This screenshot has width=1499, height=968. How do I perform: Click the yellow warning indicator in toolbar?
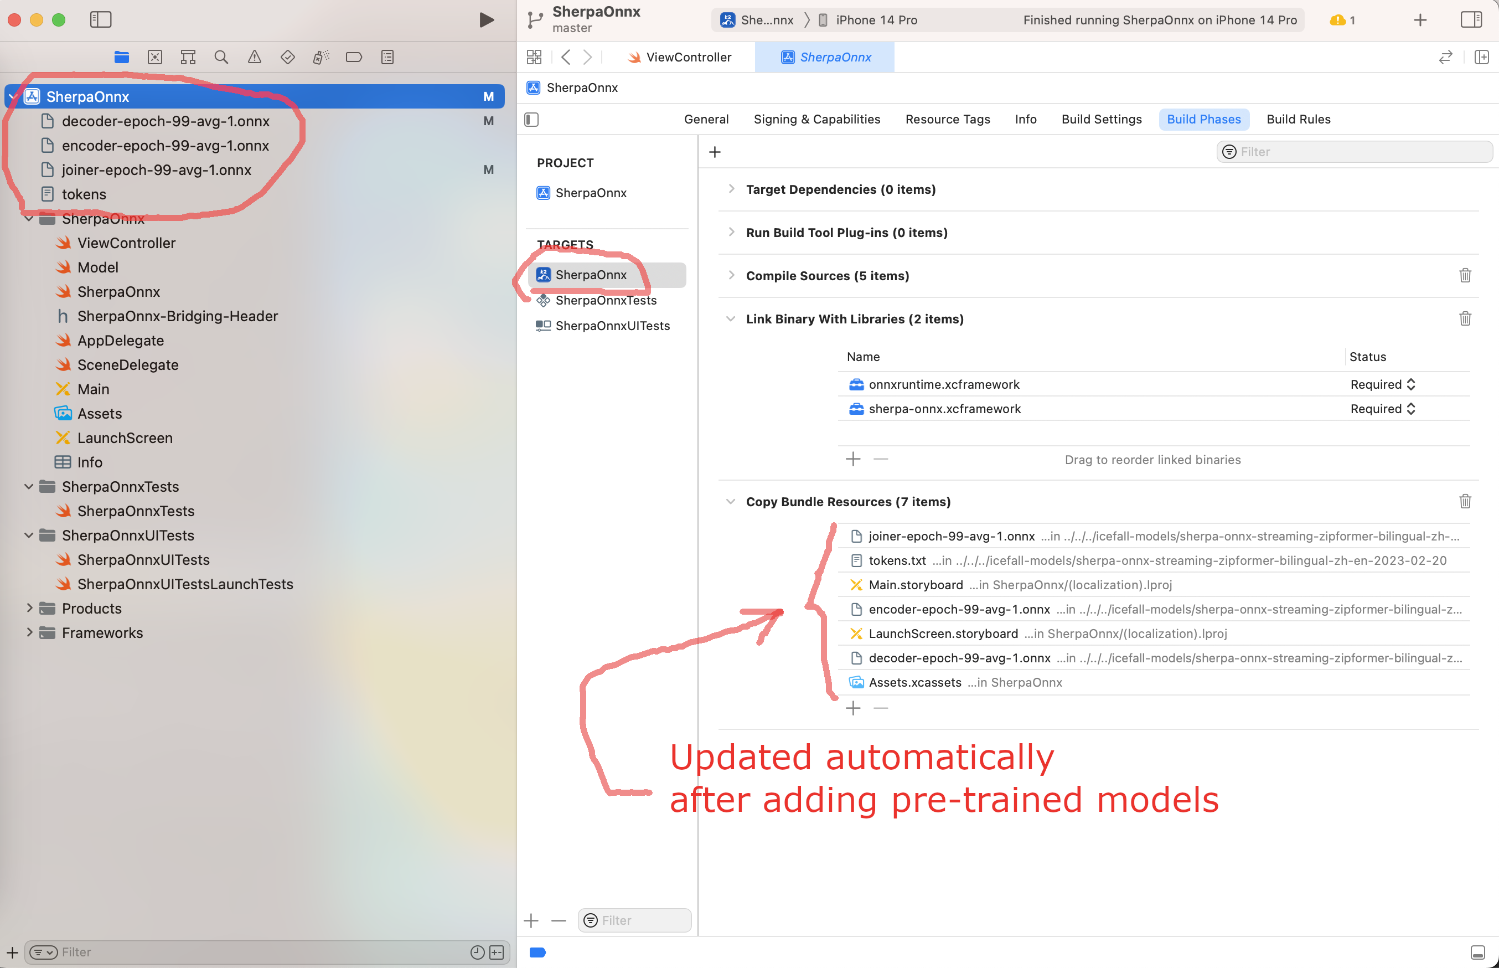1341,20
